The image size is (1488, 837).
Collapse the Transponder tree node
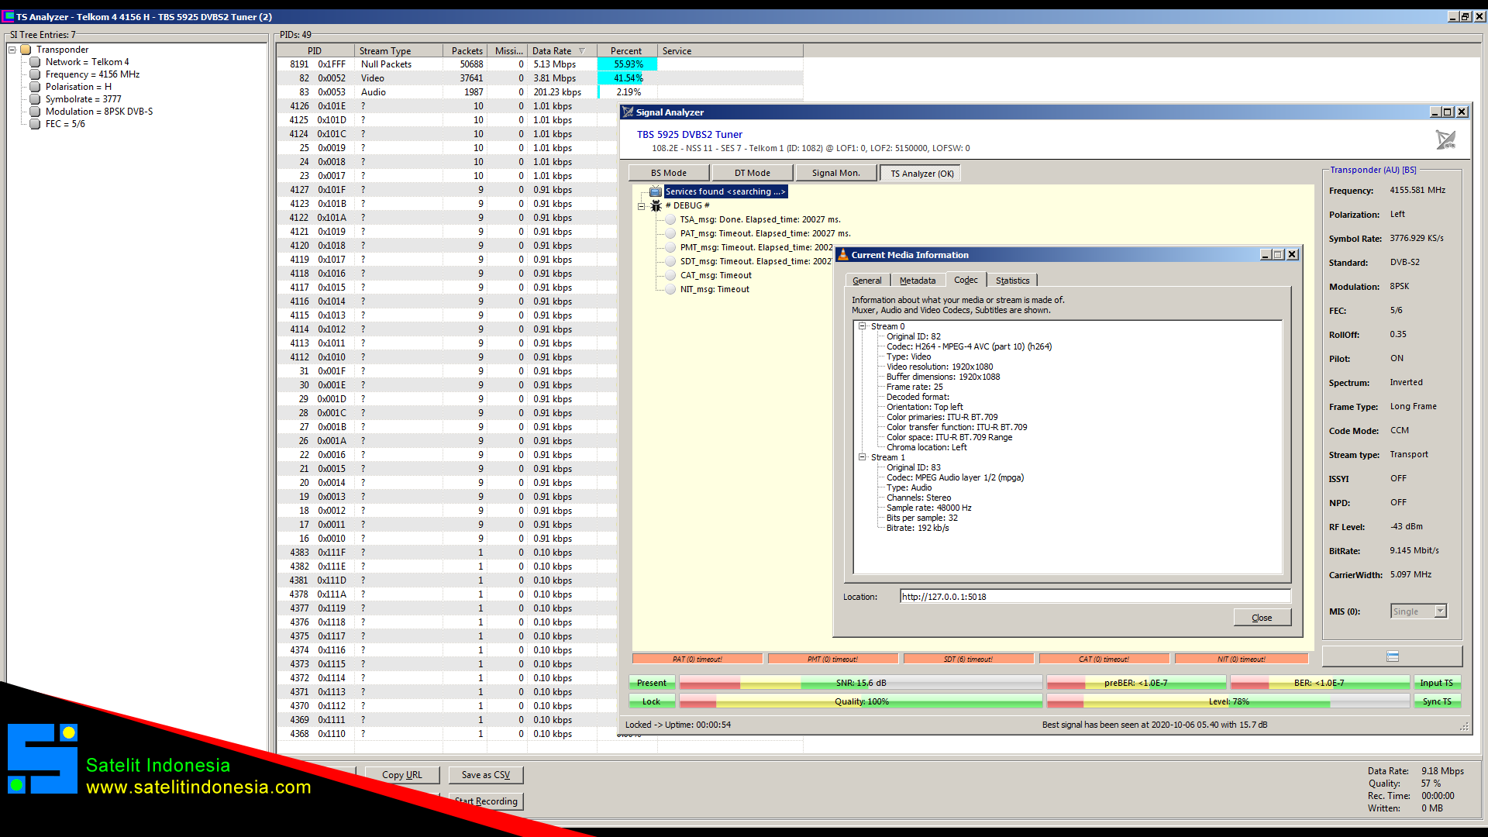tap(12, 50)
